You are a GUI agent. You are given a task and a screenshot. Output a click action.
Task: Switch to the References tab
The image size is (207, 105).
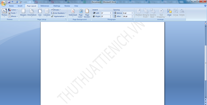point(45,6)
